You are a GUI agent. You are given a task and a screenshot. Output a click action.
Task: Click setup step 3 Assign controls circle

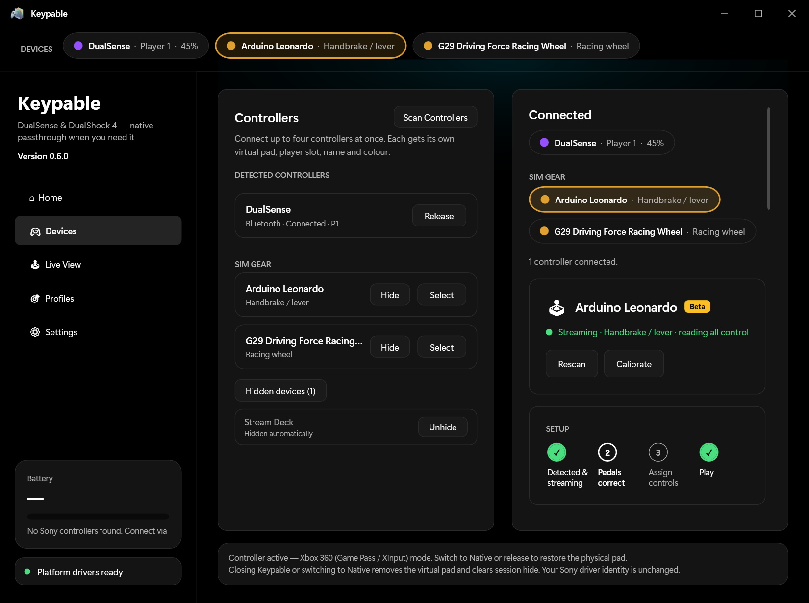[658, 452]
